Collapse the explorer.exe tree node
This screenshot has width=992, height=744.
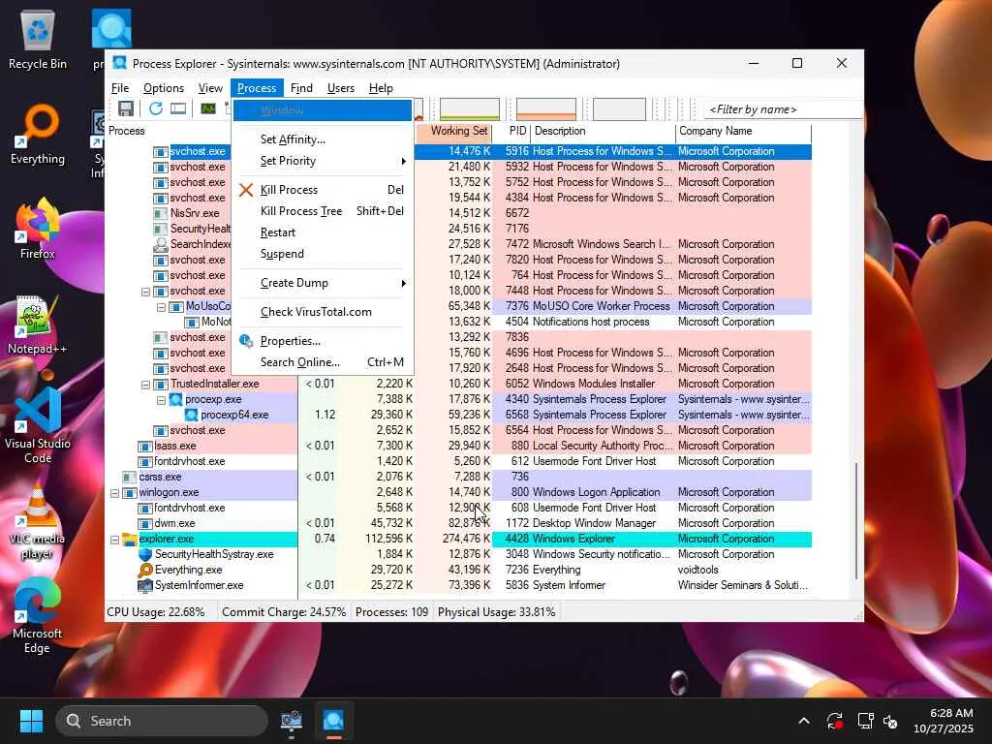pyautogui.click(x=114, y=540)
